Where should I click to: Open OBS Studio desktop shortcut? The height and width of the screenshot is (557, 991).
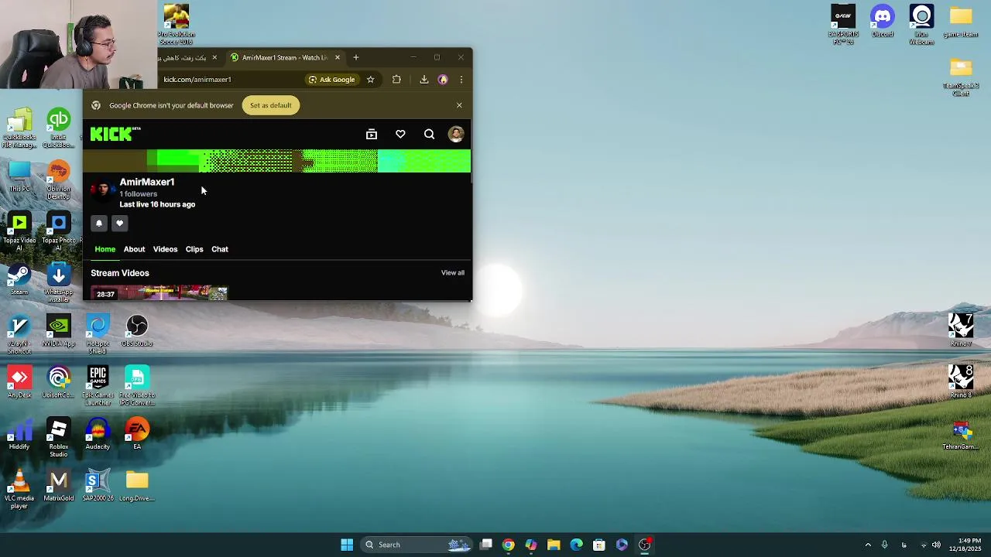pos(137,331)
